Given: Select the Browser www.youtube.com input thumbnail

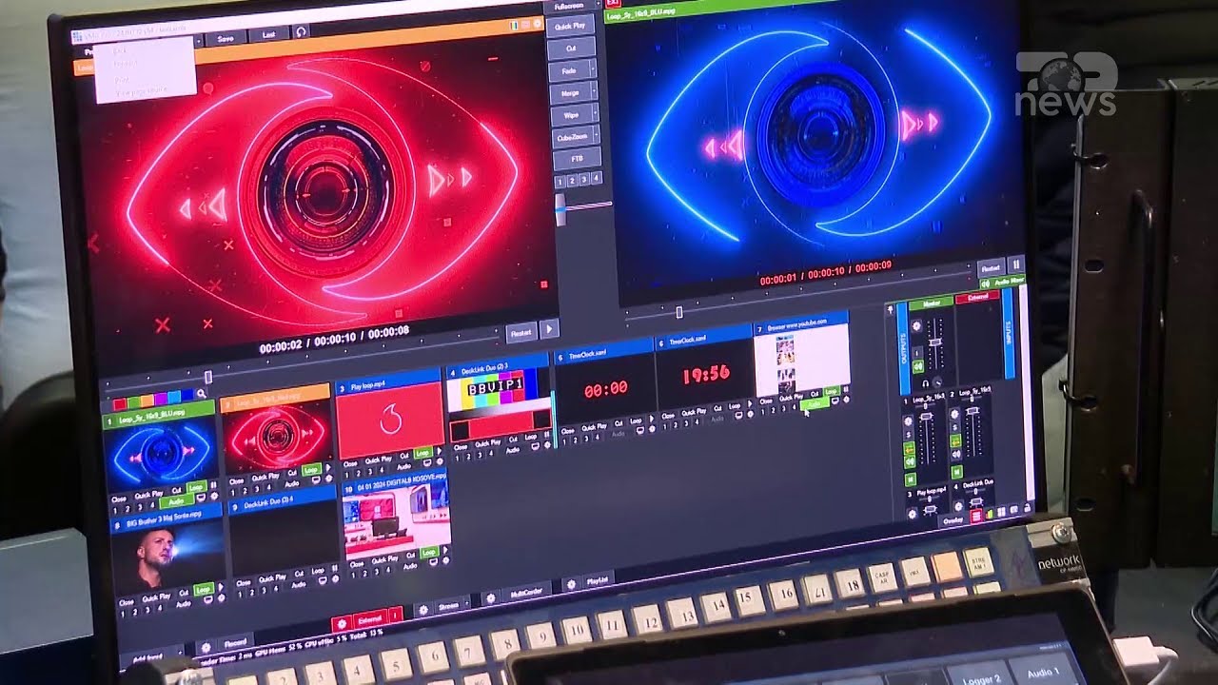Looking at the screenshot, I should 801,361.
